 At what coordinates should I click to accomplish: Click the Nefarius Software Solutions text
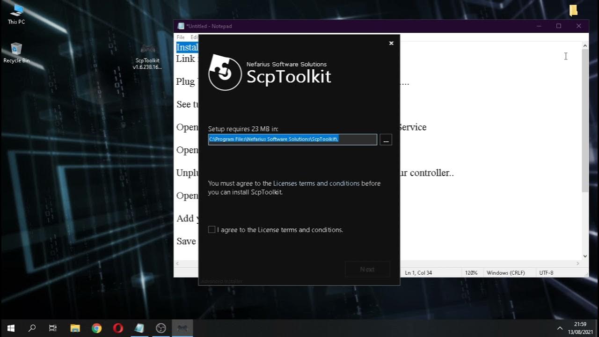pyautogui.click(x=286, y=64)
